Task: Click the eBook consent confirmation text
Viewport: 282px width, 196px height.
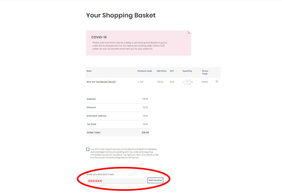Action: tap(124, 153)
